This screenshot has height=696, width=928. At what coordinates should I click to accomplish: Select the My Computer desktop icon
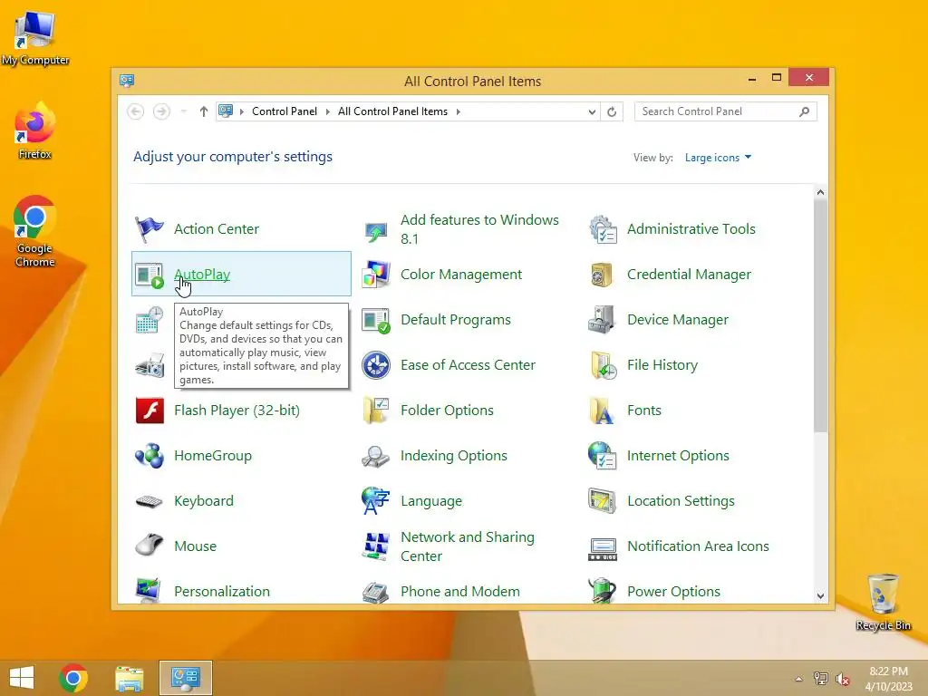coord(35,36)
